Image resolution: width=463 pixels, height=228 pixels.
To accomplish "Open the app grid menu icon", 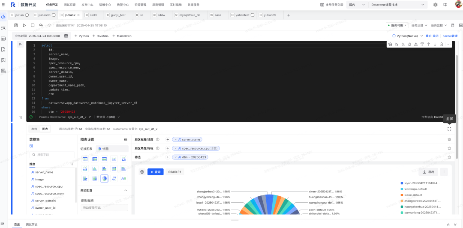I will click(x=4, y=5).
